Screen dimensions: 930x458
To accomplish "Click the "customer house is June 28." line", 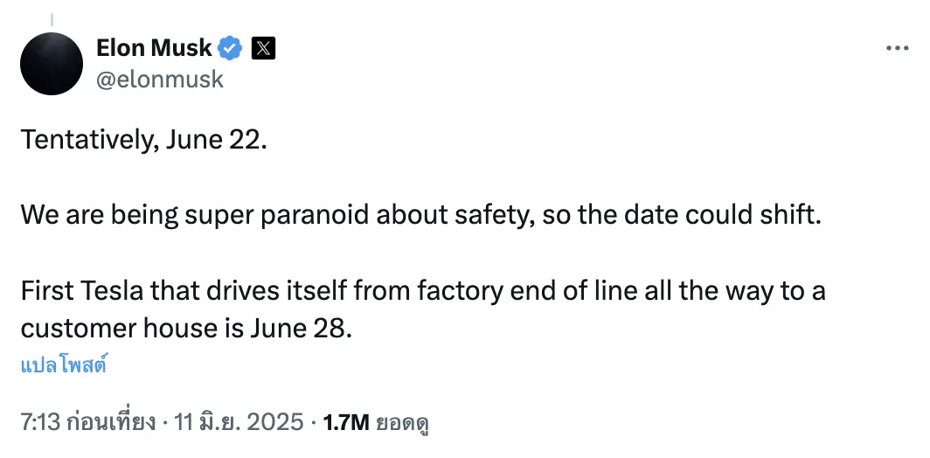I will (x=185, y=328).
